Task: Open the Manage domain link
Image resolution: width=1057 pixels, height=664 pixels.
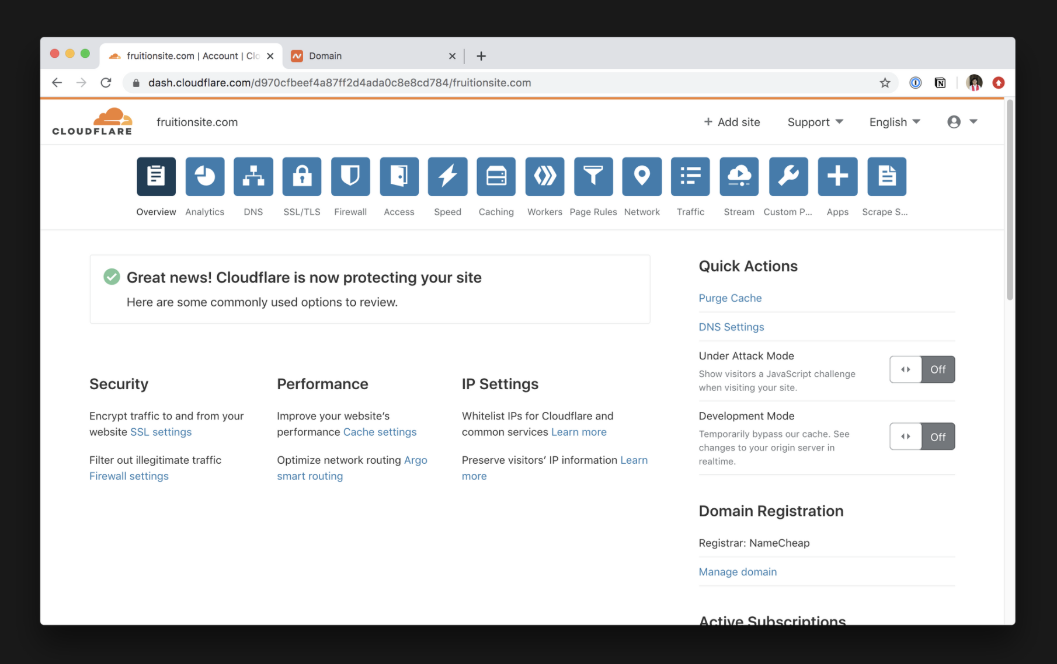Action: pyautogui.click(x=738, y=572)
